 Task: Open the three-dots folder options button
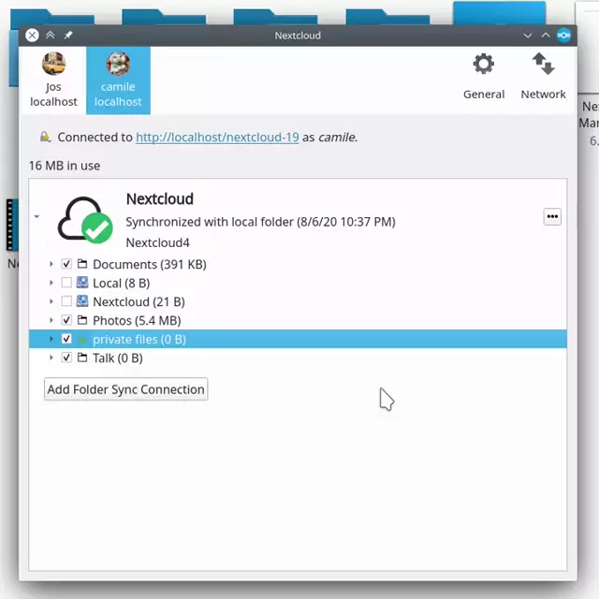(552, 216)
